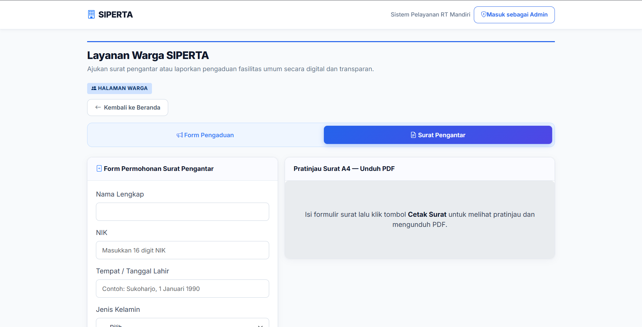Image resolution: width=642 pixels, height=327 pixels.
Task: Click the document icon on Surat Pengantar tab
Action: pos(413,135)
